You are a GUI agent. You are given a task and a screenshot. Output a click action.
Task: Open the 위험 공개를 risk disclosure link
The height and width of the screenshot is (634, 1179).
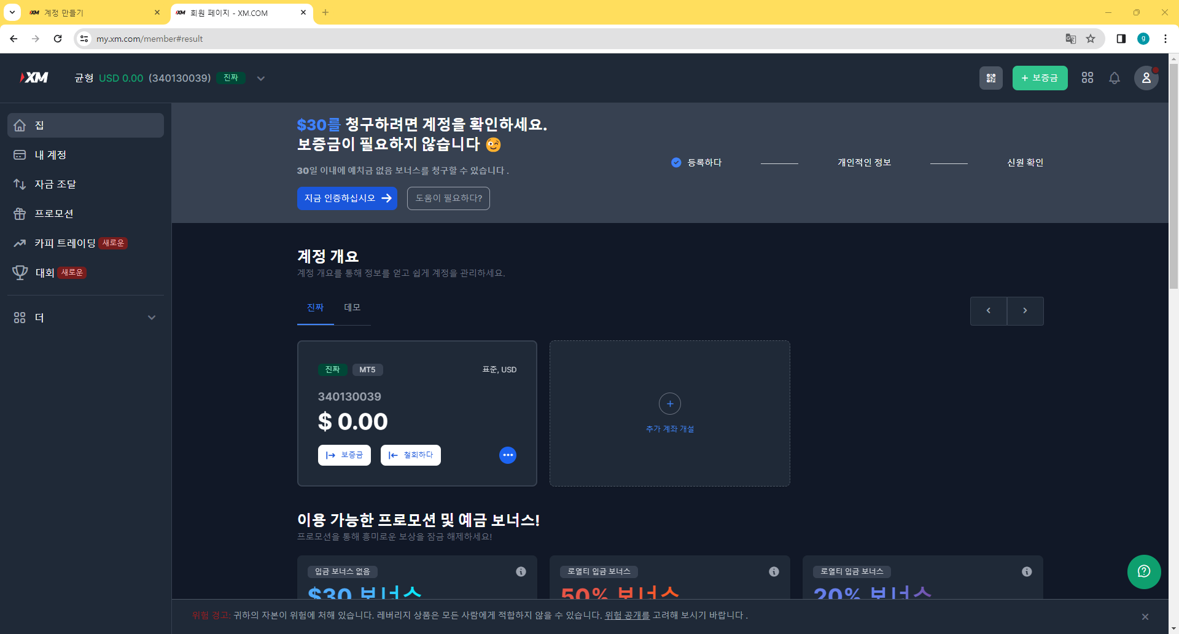coord(626,616)
